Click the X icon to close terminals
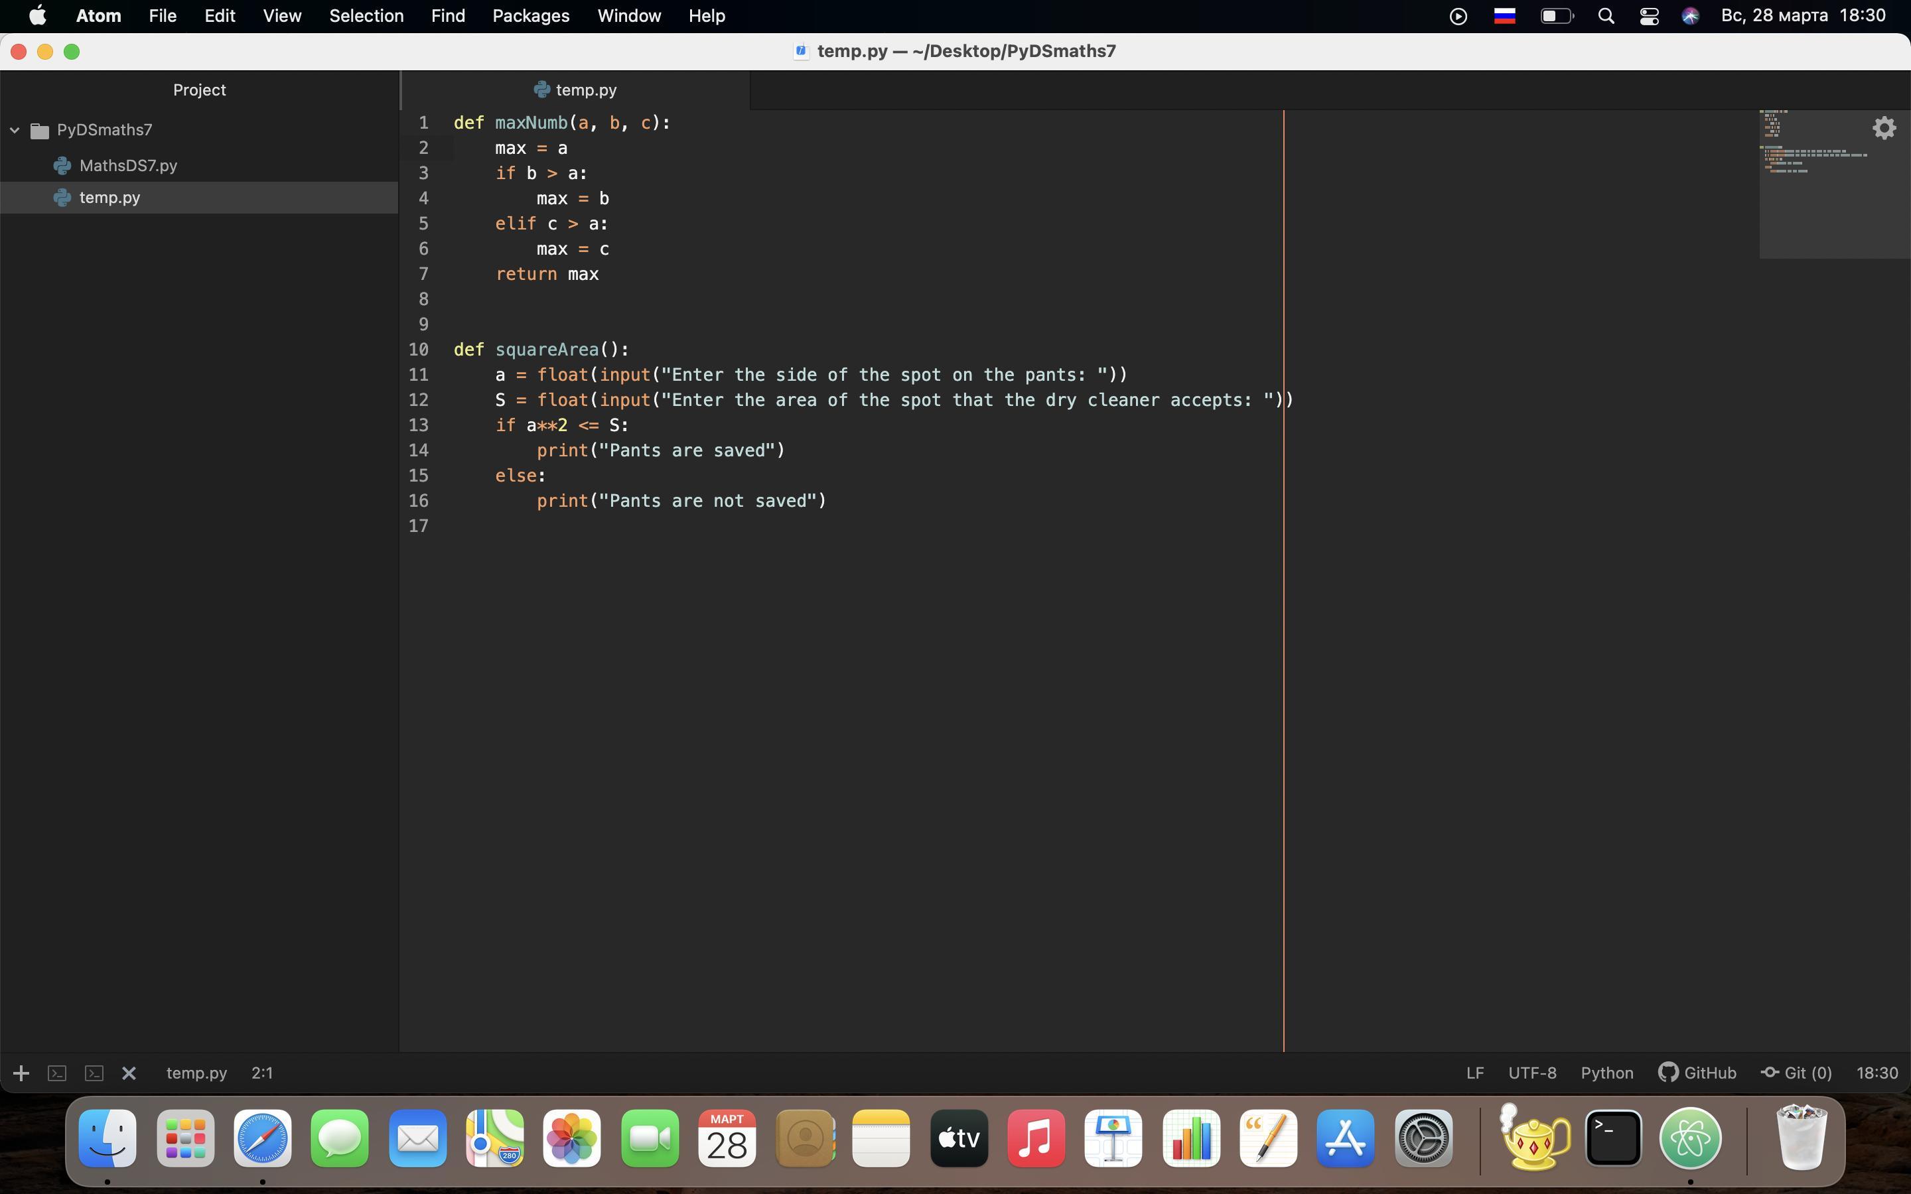 129,1073
